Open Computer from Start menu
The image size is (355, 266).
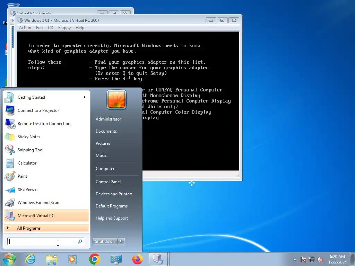pyautogui.click(x=105, y=169)
